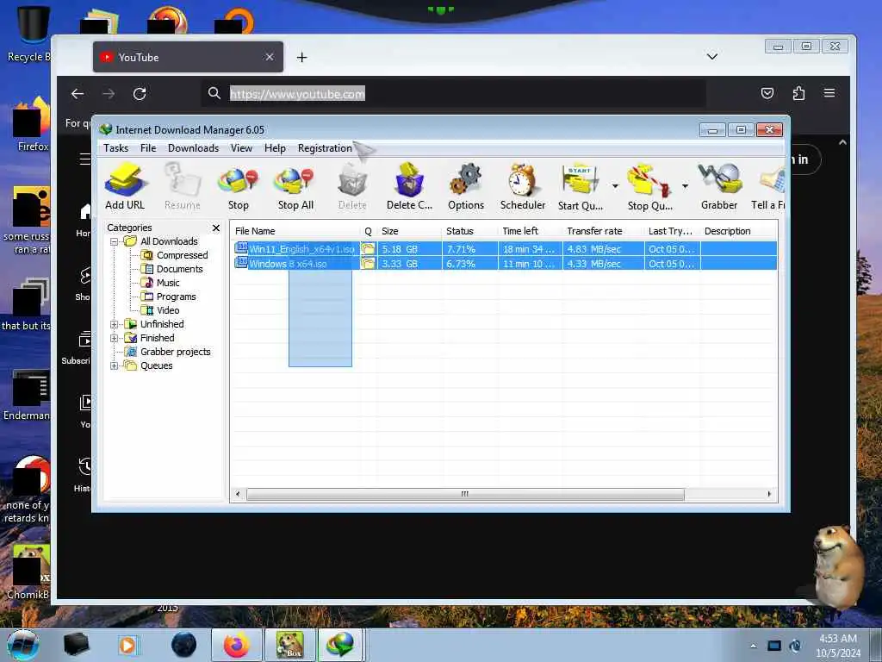Click the download list scrollbar's left arrow
The image size is (882, 662).
click(x=238, y=494)
